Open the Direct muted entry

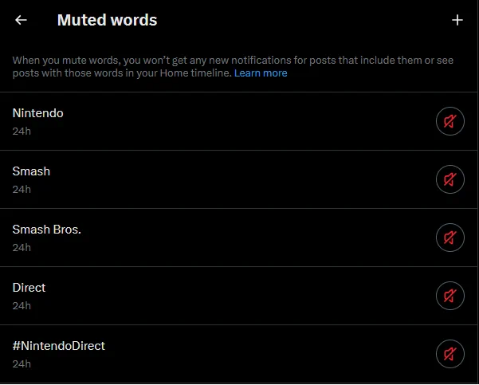[238, 296]
